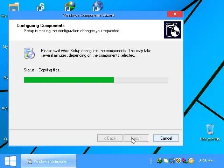Select the Windows Compone... taskbar button

(49, 161)
